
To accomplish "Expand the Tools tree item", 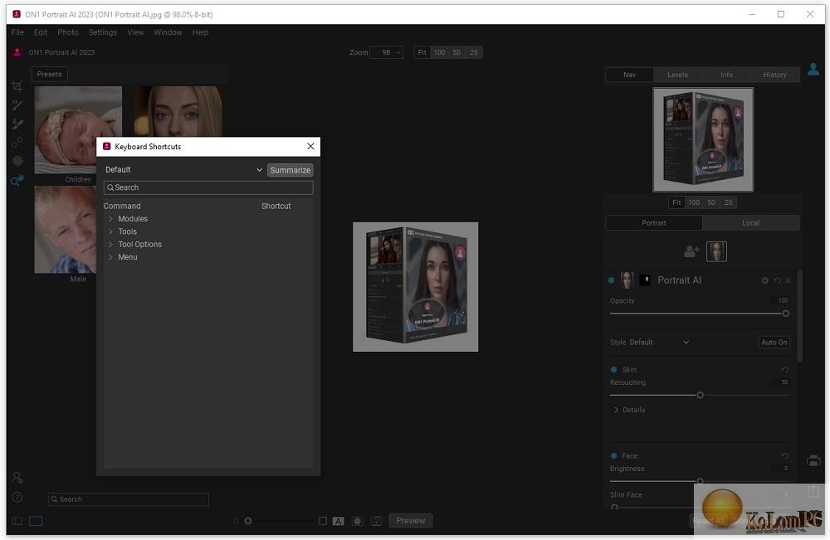I will click(x=110, y=231).
